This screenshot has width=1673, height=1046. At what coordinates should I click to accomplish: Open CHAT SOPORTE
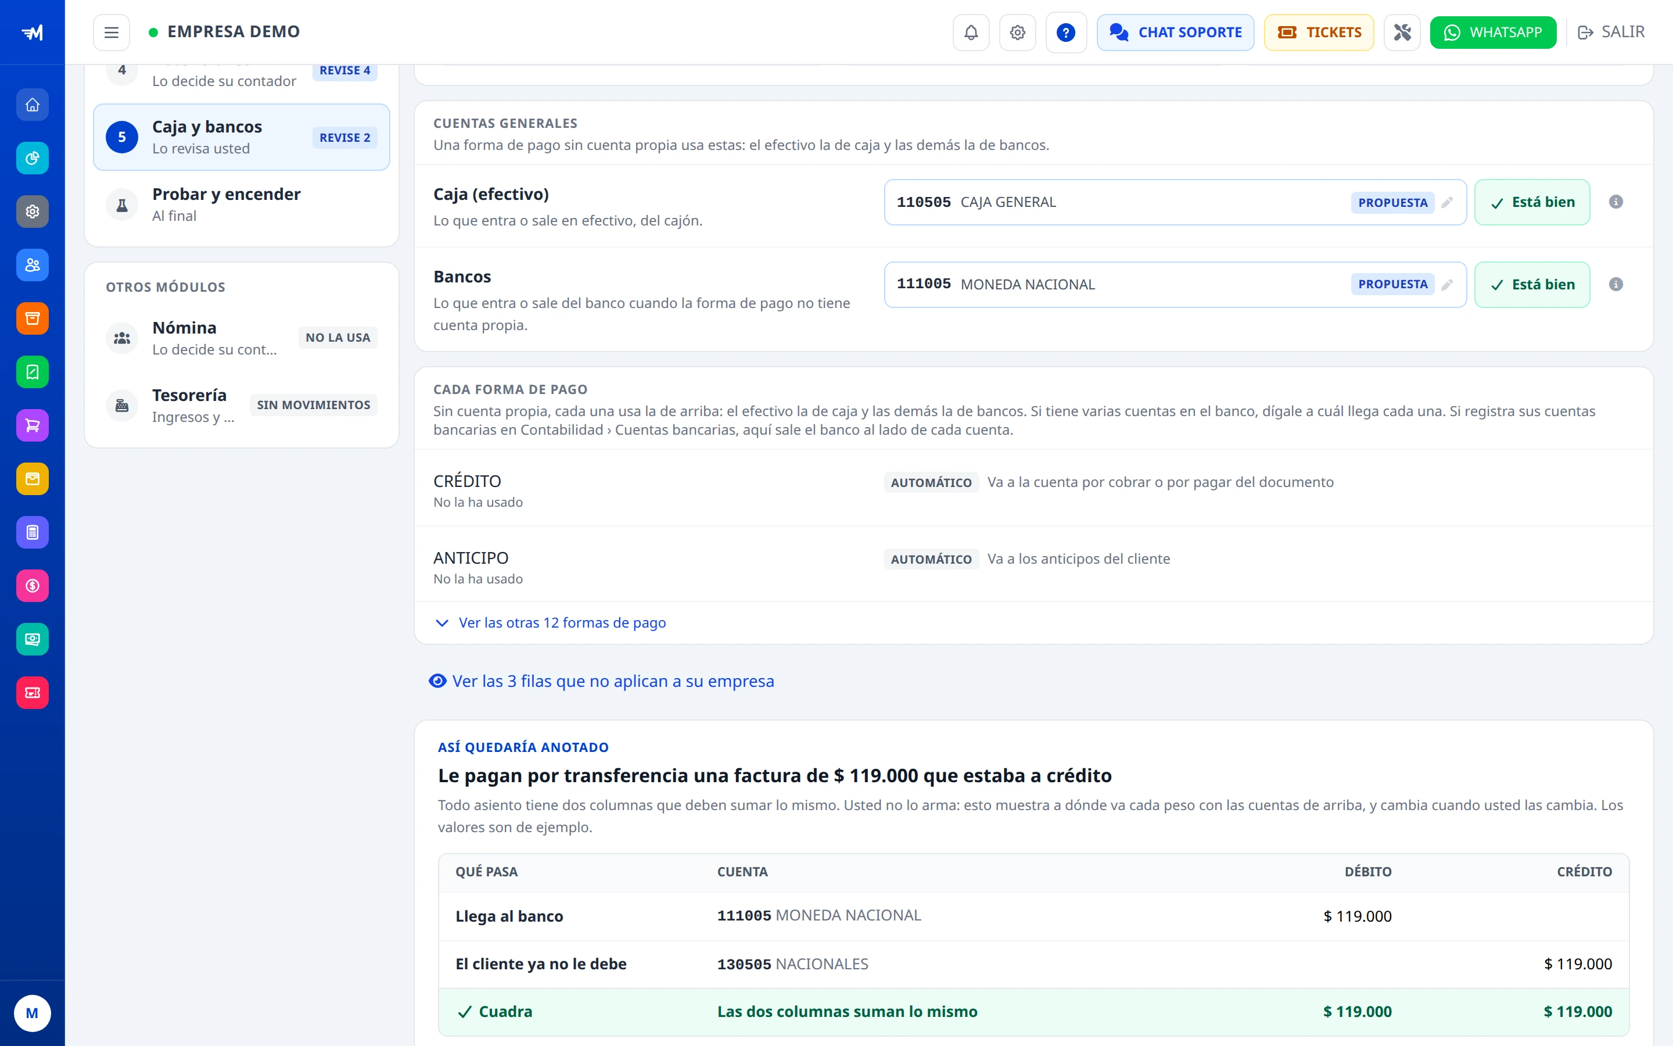tap(1175, 33)
